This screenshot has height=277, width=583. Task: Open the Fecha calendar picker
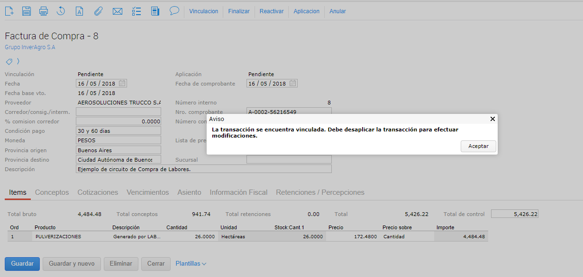[122, 83]
